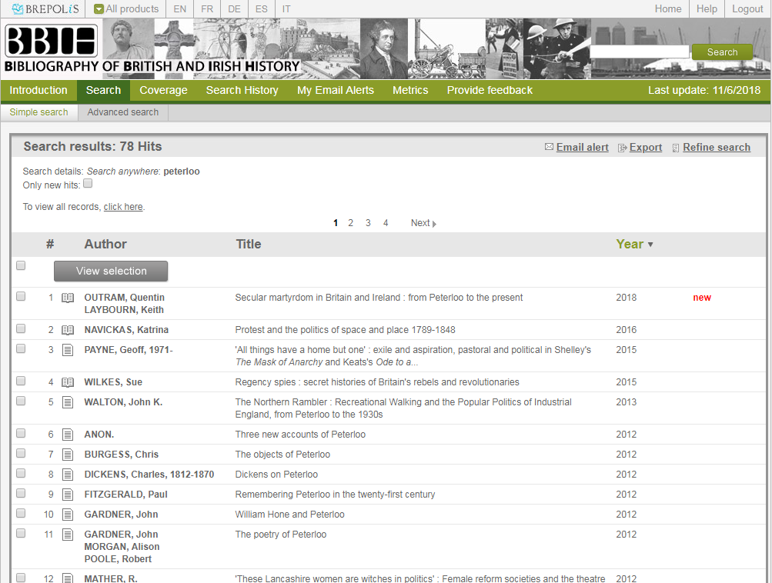Click the Export icon

[622, 148]
